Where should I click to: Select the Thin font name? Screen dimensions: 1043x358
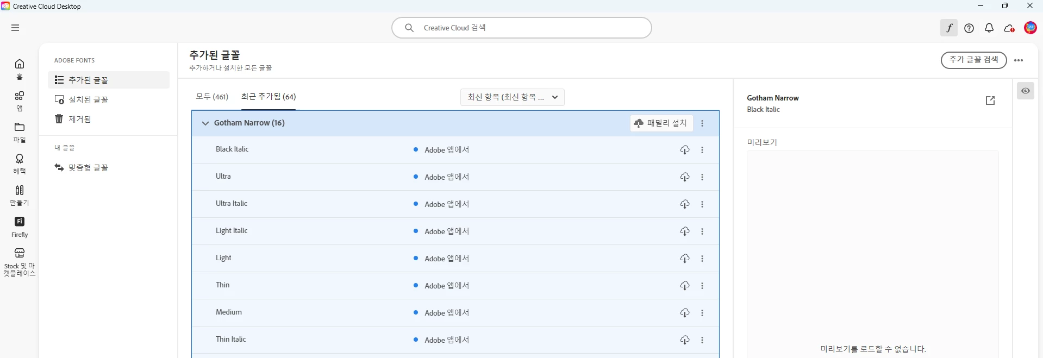(x=223, y=285)
